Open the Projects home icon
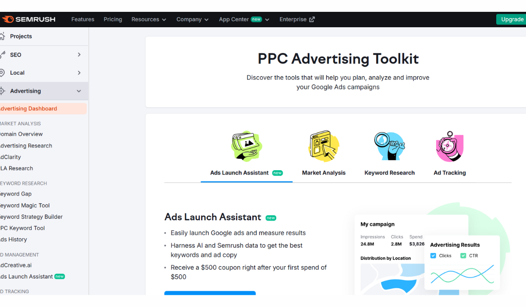 tap(2, 36)
